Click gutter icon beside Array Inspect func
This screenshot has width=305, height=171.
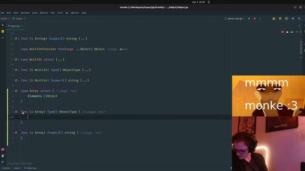[16, 133]
